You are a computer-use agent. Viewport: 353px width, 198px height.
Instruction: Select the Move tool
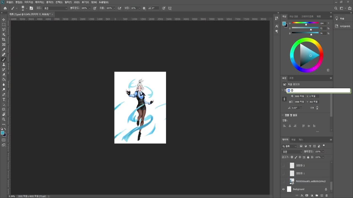tap(4, 20)
